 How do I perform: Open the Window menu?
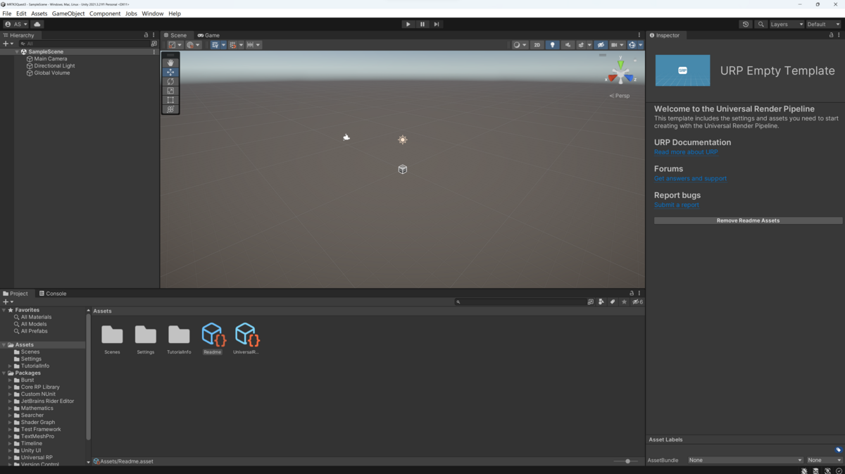click(153, 13)
